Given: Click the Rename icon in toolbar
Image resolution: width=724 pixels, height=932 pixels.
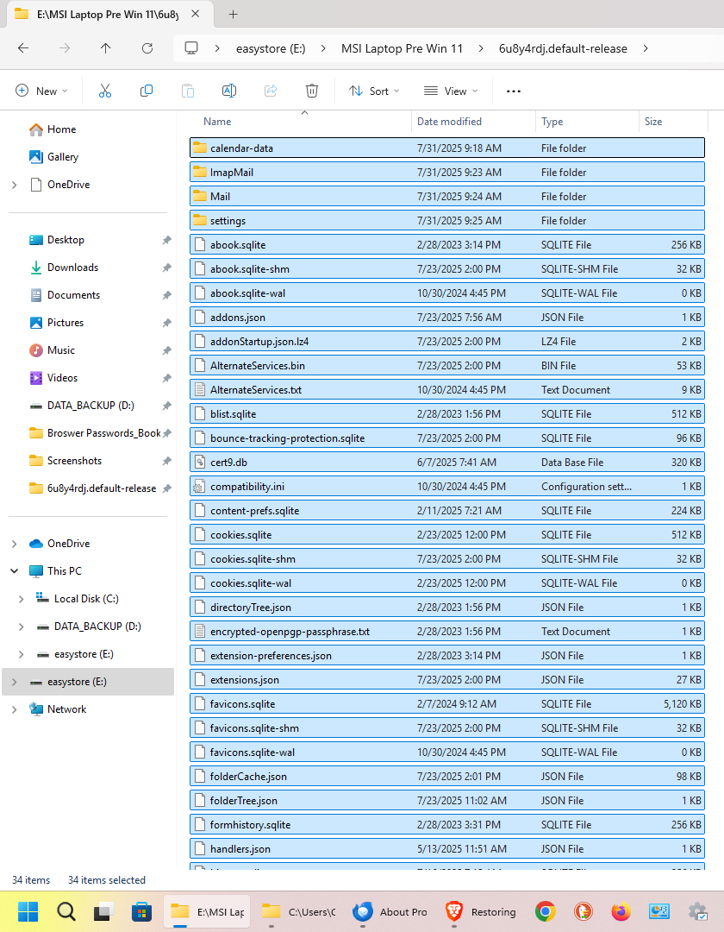Looking at the screenshot, I should tap(229, 91).
